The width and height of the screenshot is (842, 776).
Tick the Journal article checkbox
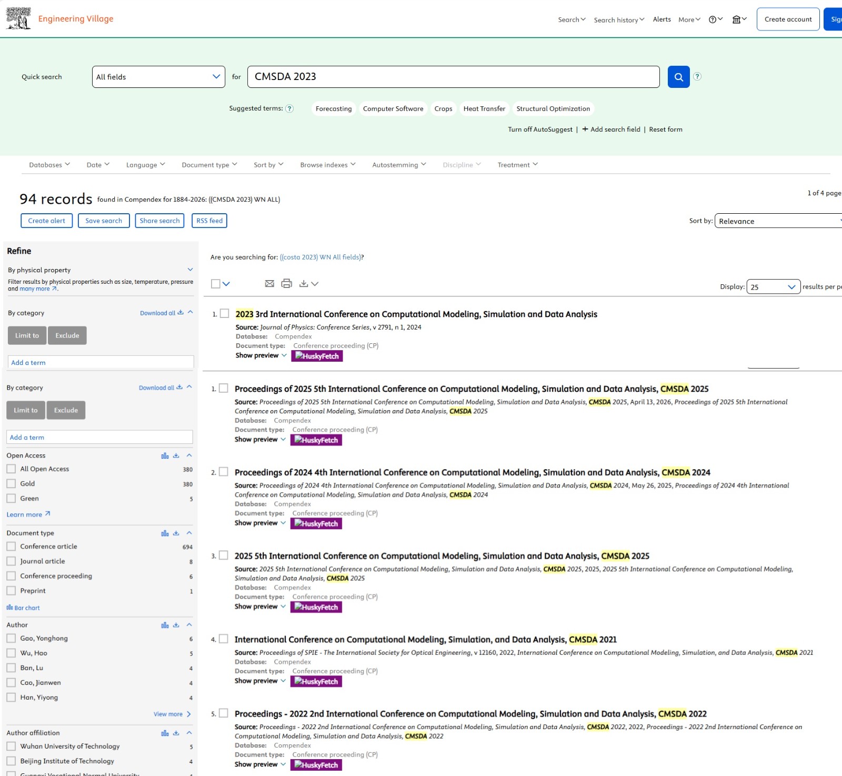pos(11,561)
